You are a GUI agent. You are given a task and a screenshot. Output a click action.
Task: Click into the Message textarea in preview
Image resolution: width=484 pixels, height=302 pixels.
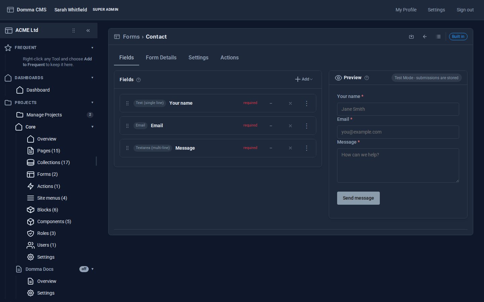click(398, 165)
